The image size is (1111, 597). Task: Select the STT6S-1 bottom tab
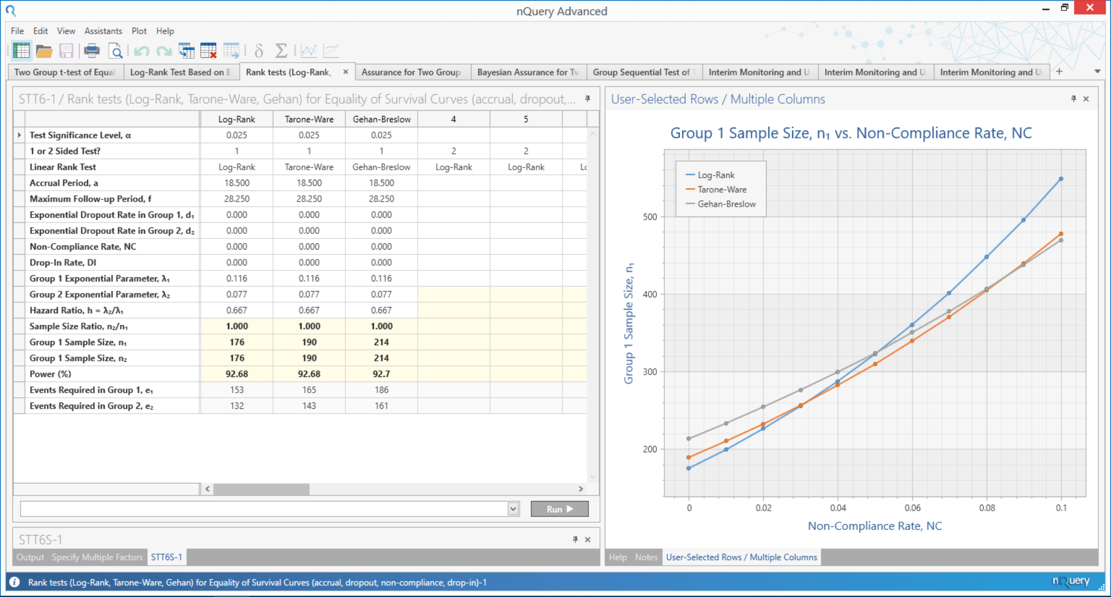point(167,557)
